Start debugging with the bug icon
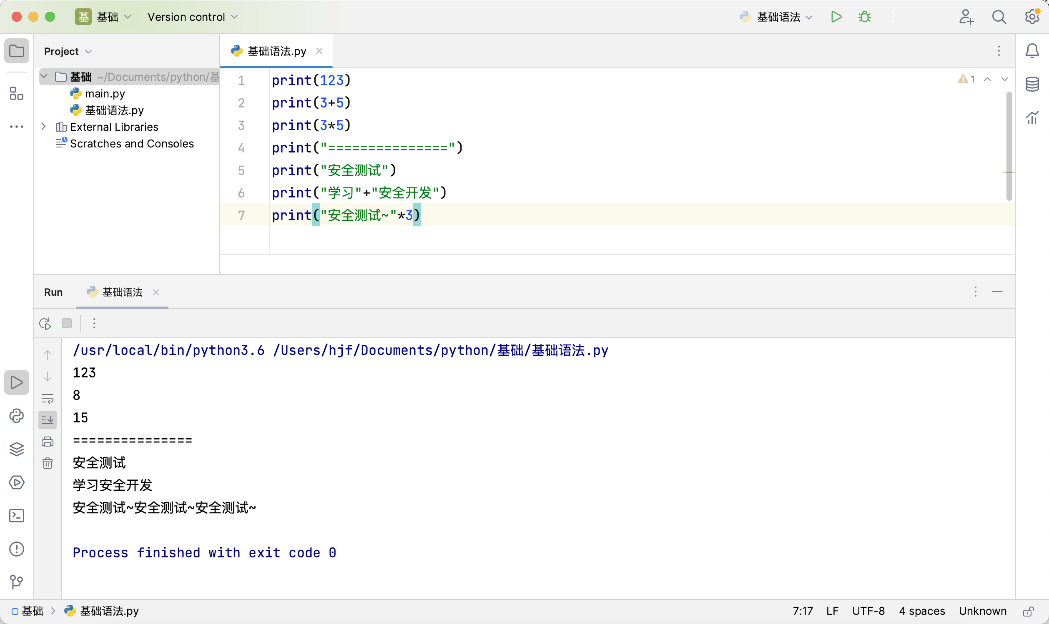 (x=865, y=17)
